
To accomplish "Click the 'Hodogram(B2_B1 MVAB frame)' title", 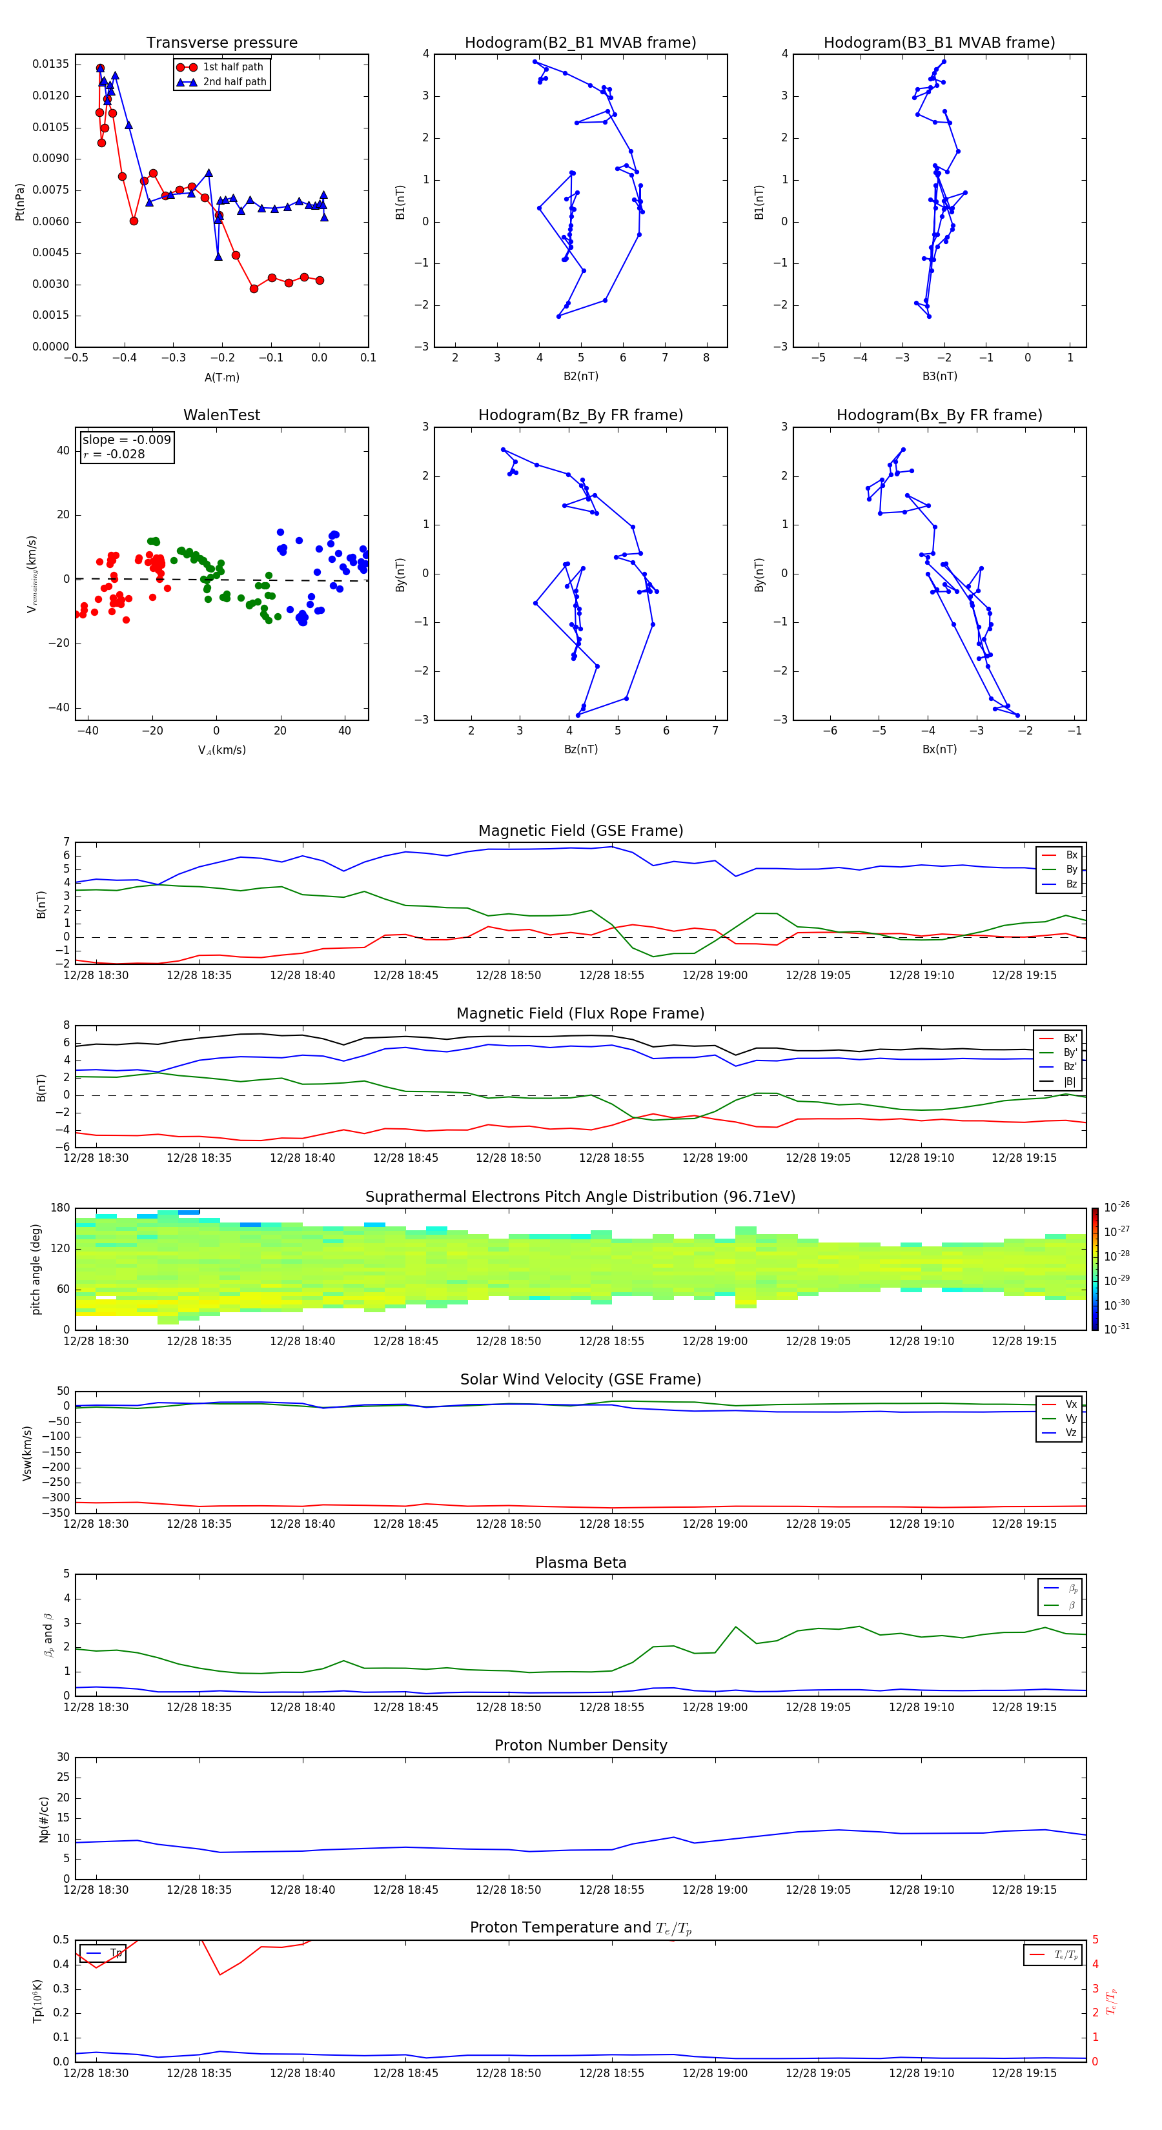I will coord(580,43).
